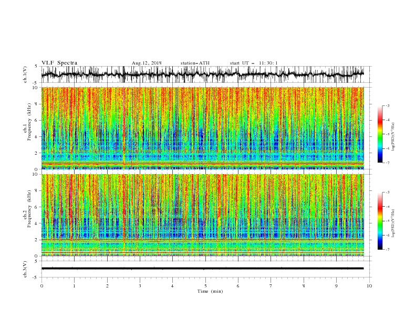This screenshot has width=416, height=321.
Task: Click the time axis tick label '1'
Action: pos(74,286)
